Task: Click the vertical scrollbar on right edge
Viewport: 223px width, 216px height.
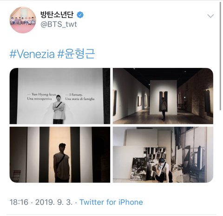Action: [221, 56]
